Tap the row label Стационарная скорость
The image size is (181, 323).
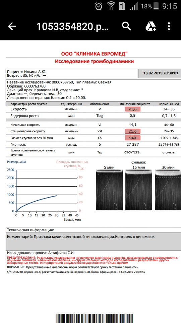tap(28, 131)
